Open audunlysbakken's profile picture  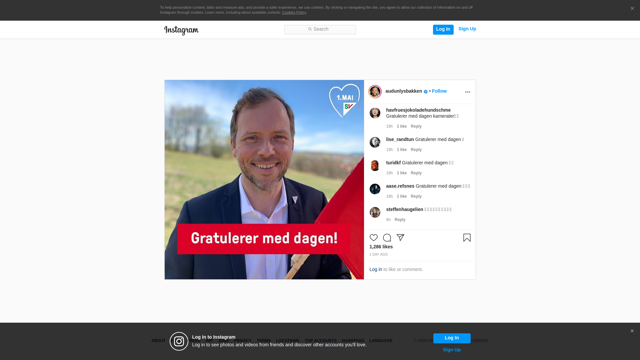375,92
